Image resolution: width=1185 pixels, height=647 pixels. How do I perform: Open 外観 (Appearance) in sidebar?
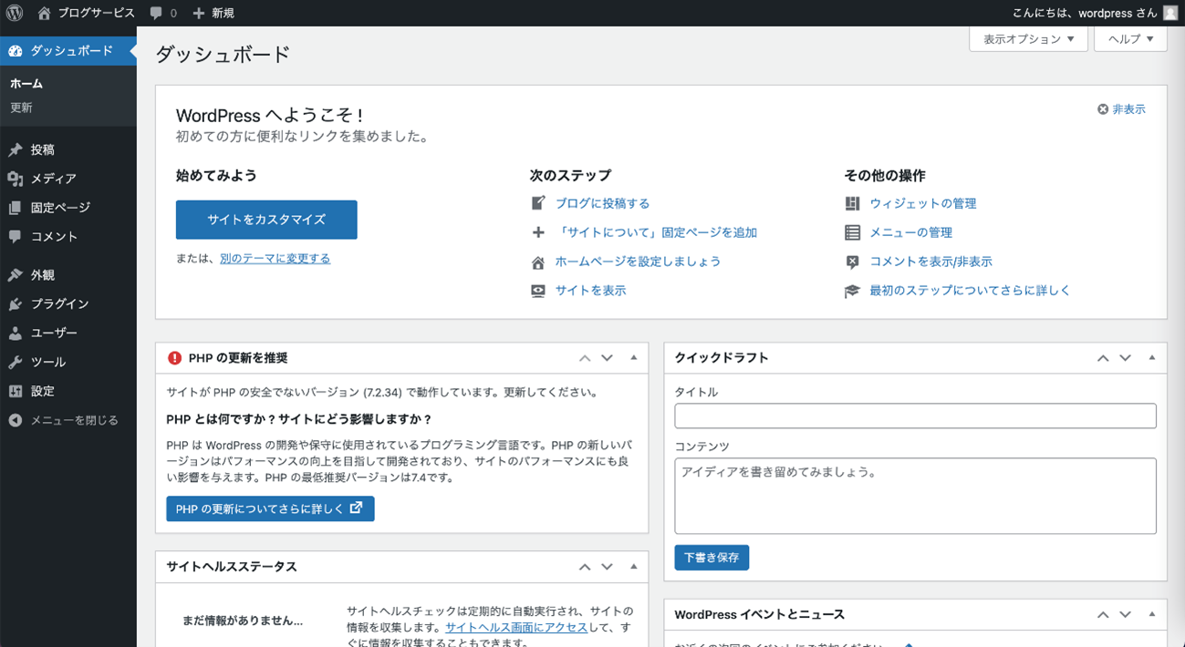(42, 274)
